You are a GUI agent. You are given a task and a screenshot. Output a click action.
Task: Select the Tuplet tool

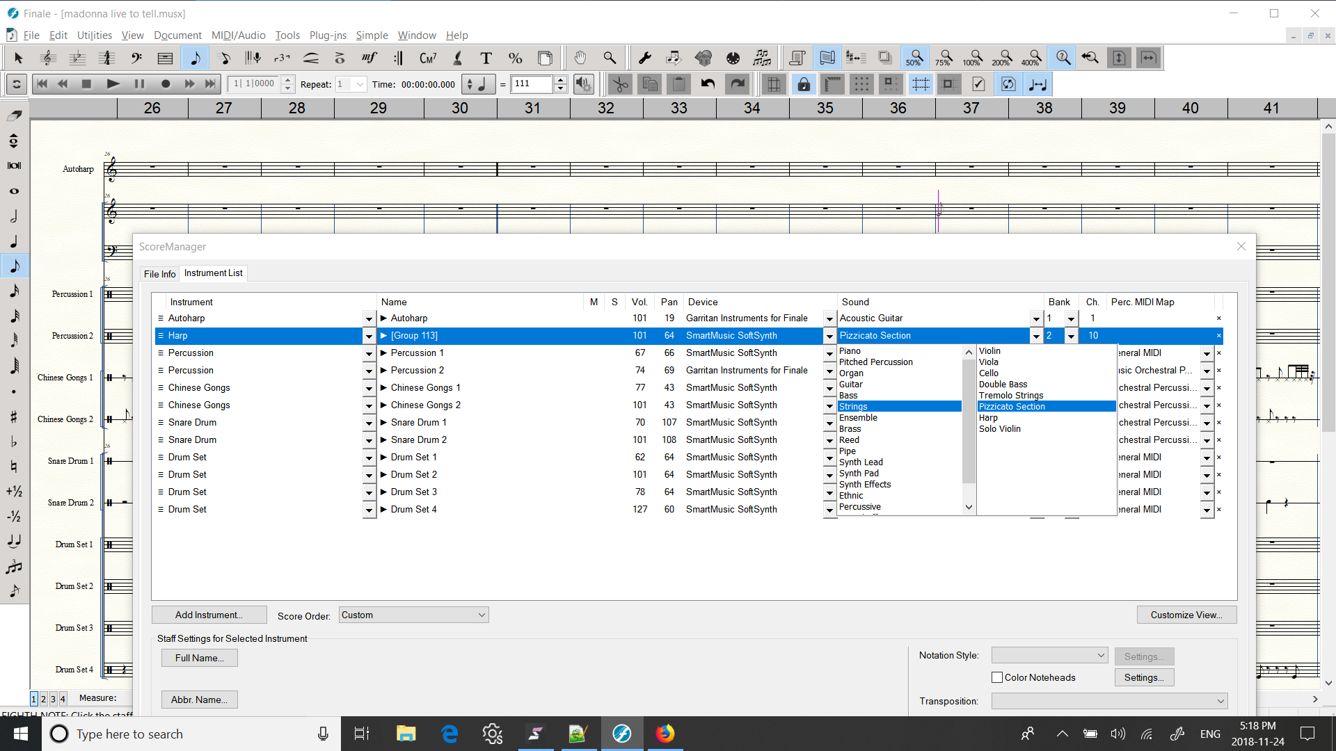(282, 58)
